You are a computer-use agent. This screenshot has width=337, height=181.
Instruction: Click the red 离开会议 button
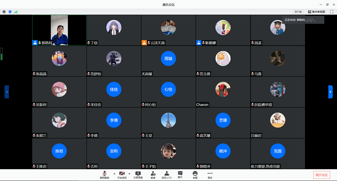(x=322, y=175)
